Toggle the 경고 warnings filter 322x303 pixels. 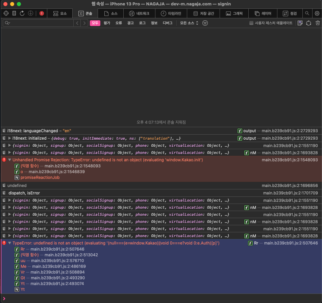(130, 23)
